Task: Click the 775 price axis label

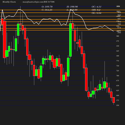Action: coord(117,61)
